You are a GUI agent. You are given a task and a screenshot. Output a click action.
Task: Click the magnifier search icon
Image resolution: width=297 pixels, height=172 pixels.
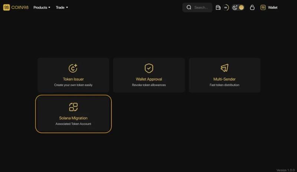pyautogui.click(x=189, y=7)
